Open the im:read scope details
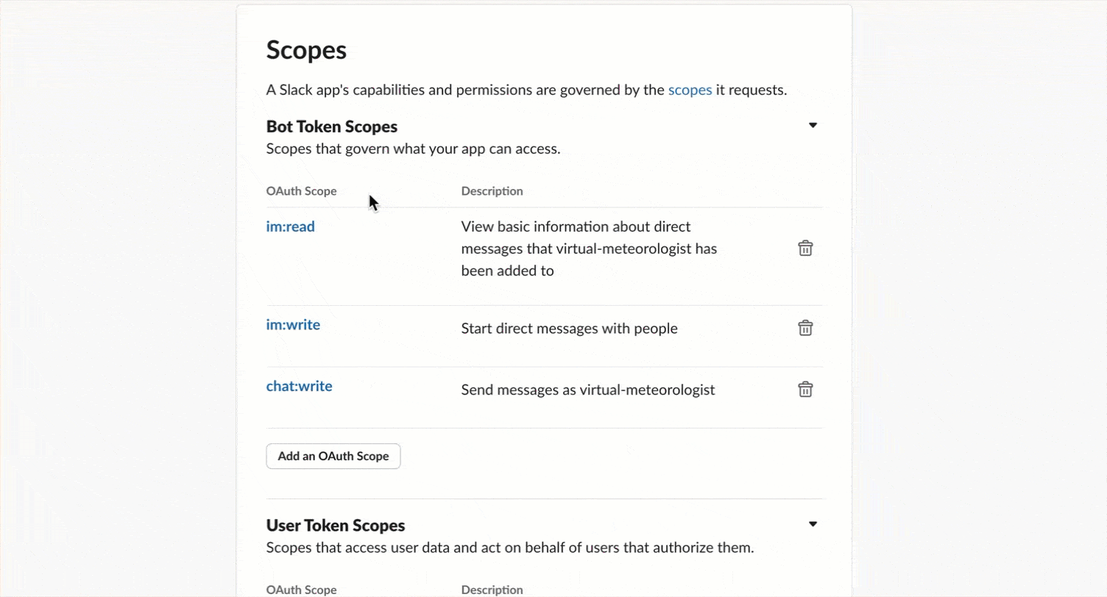The width and height of the screenshot is (1107, 597). [290, 226]
